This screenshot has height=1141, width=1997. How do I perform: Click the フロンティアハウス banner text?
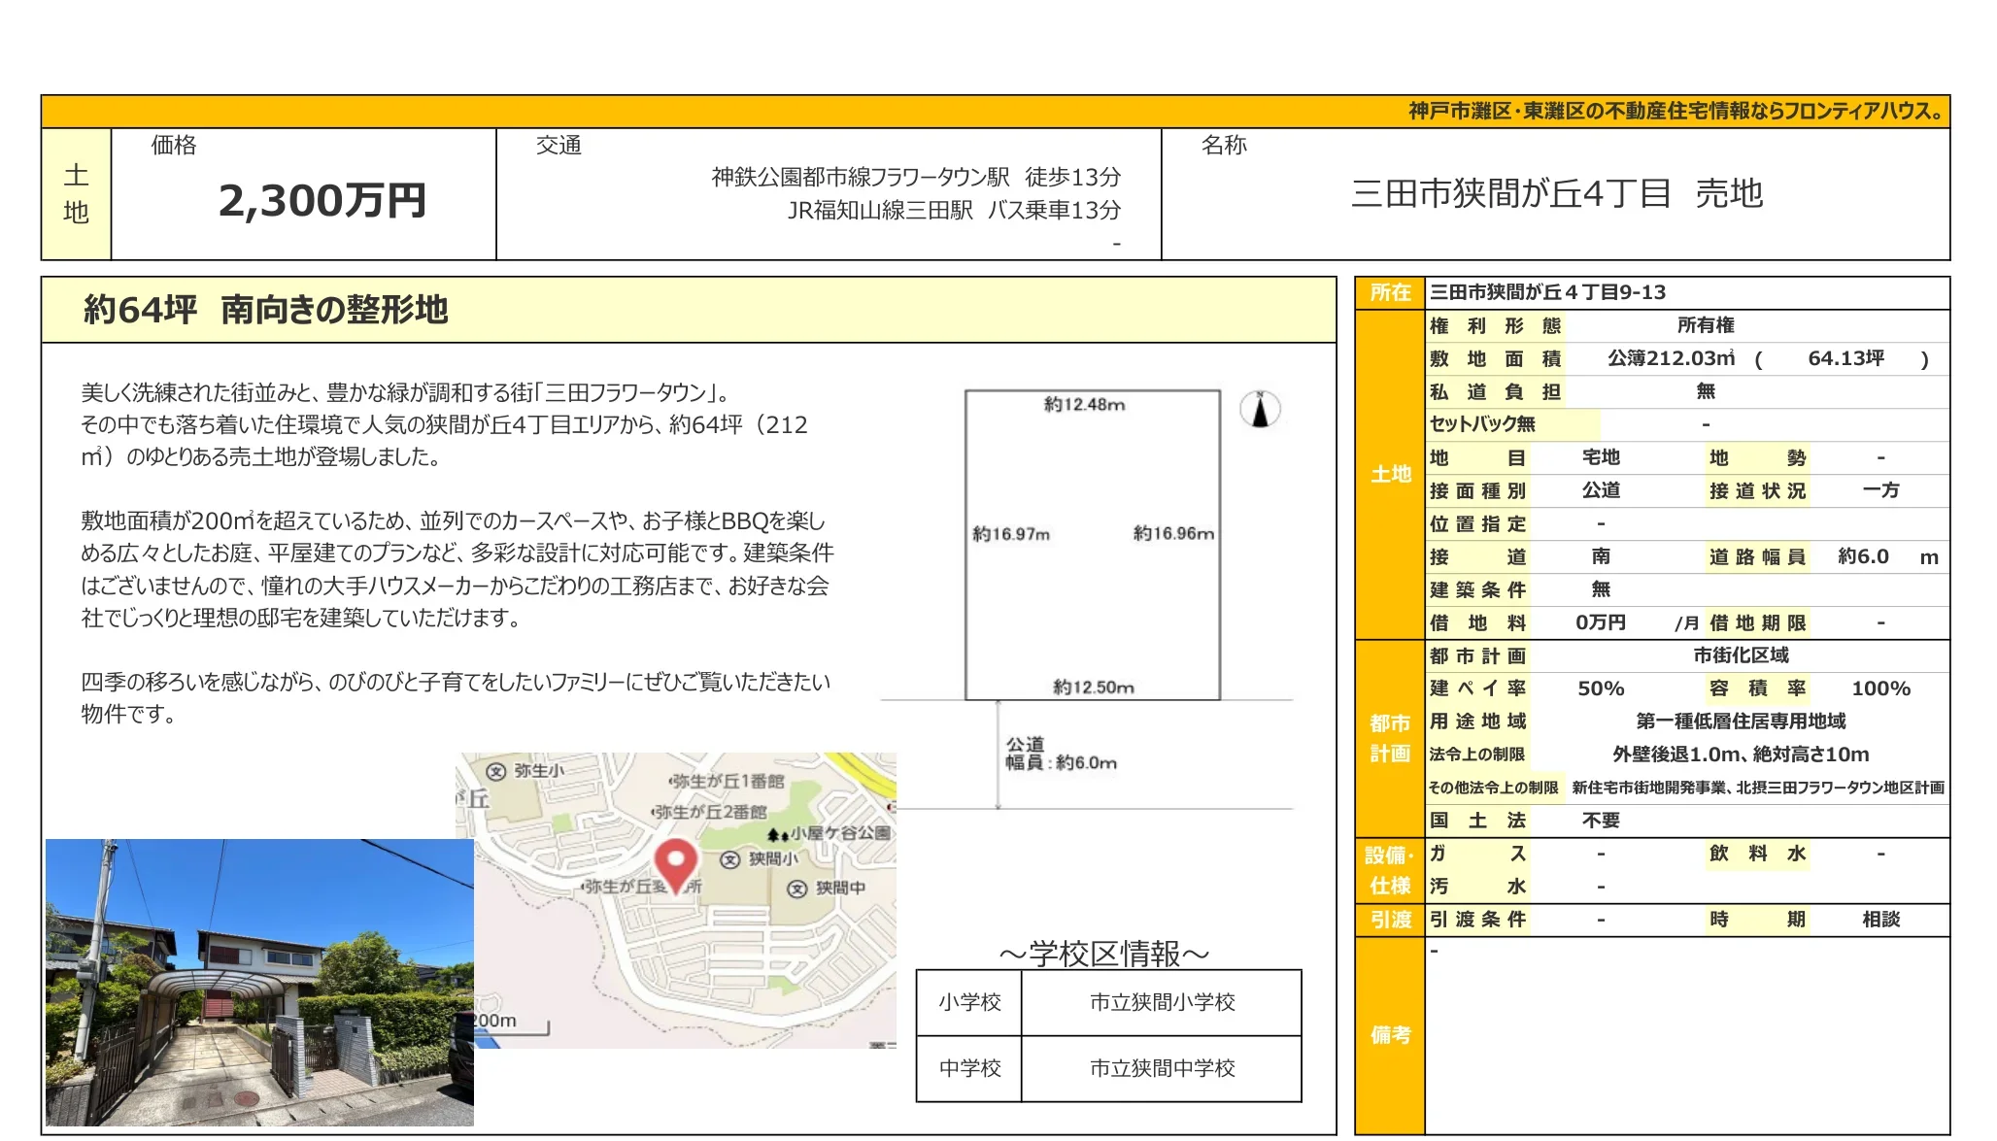1675,111
